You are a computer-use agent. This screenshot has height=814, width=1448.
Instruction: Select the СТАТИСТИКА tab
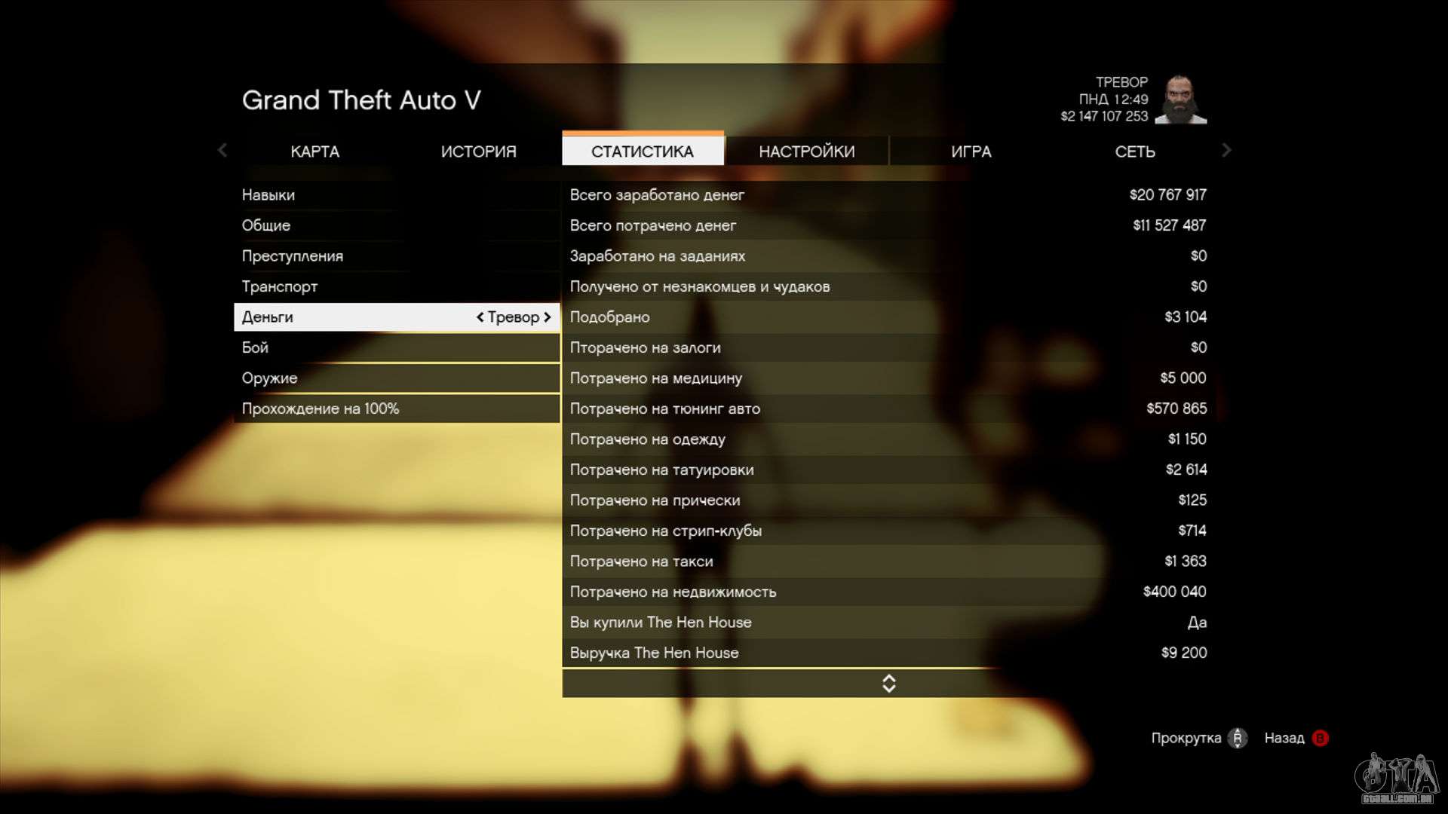pyautogui.click(x=642, y=151)
